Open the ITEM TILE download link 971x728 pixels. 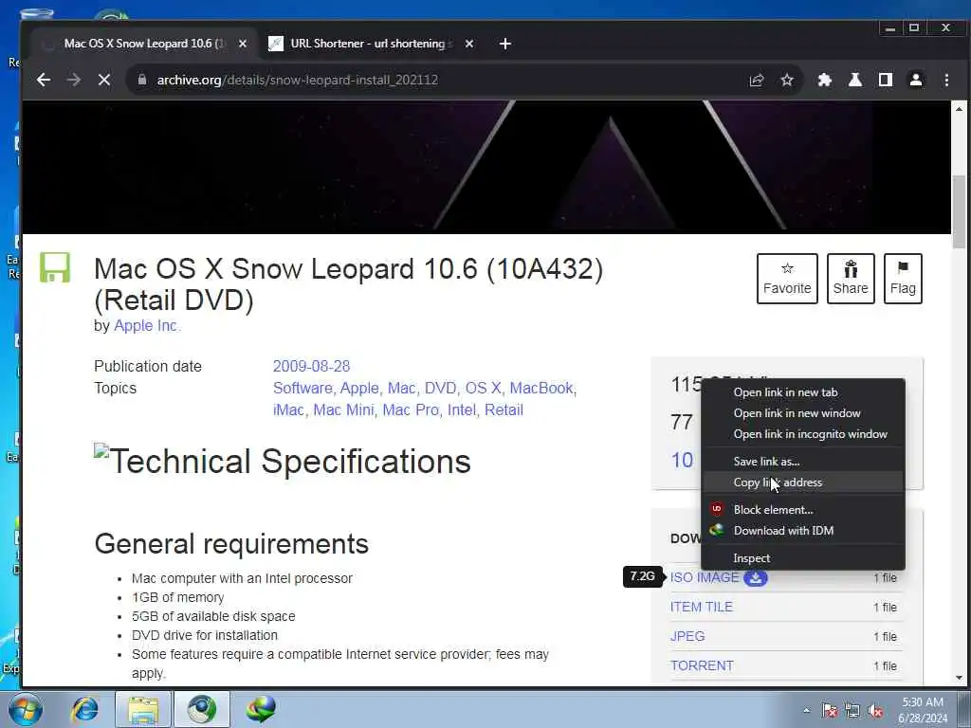pyautogui.click(x=702, y=608)
